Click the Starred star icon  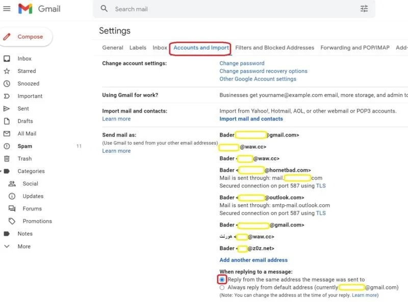pos(7,71)
